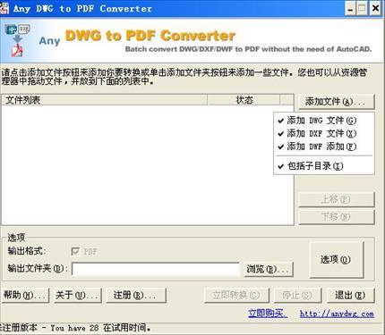This screenshot has width=385, height=335.
Task: Click the 'Batch convert DWG/DXF/DWF to PDF' tagline
Action: coord(248,49)
